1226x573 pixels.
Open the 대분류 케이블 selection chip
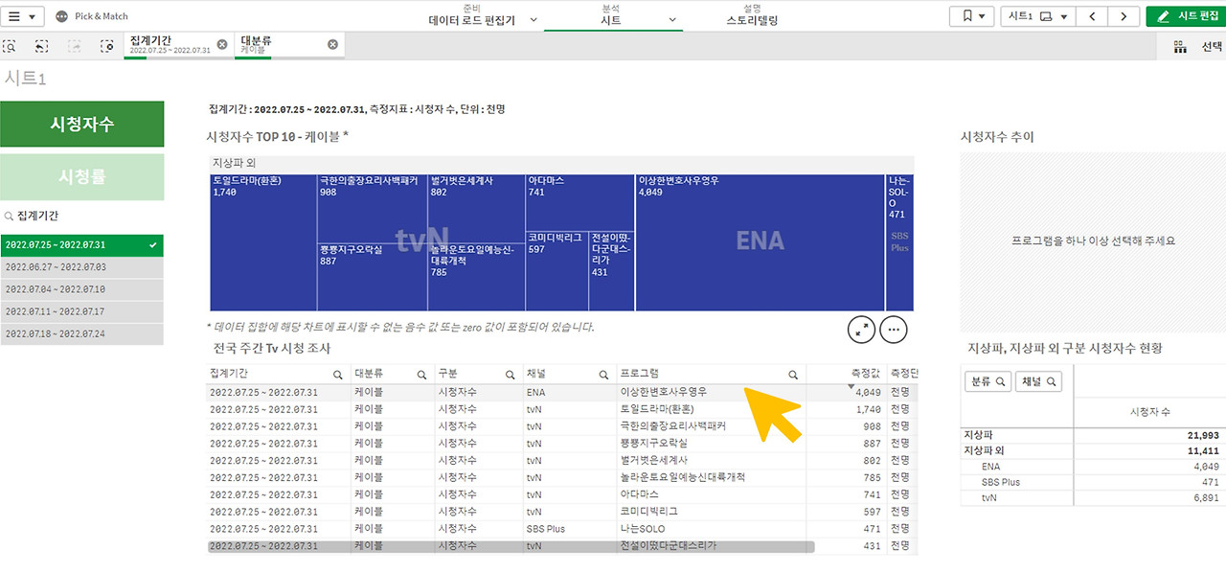280,44
